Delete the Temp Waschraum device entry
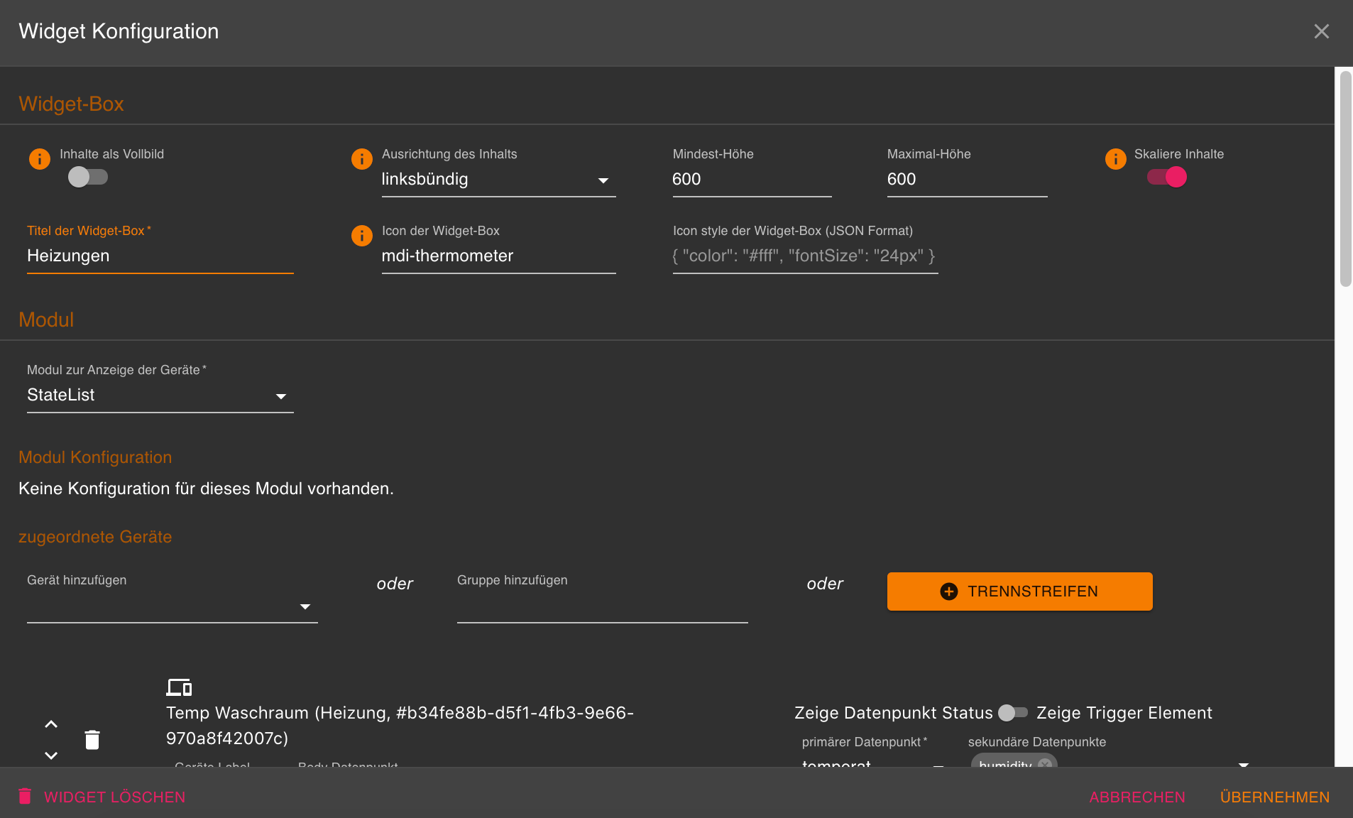Viewport: 1353px width, 818px height. click(x=92, y=740)
